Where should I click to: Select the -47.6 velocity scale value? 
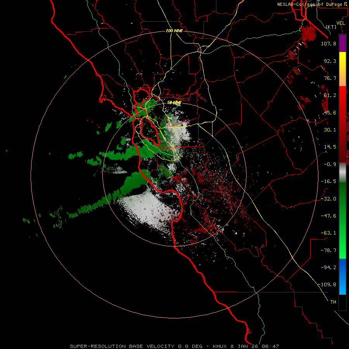[328, 216]
